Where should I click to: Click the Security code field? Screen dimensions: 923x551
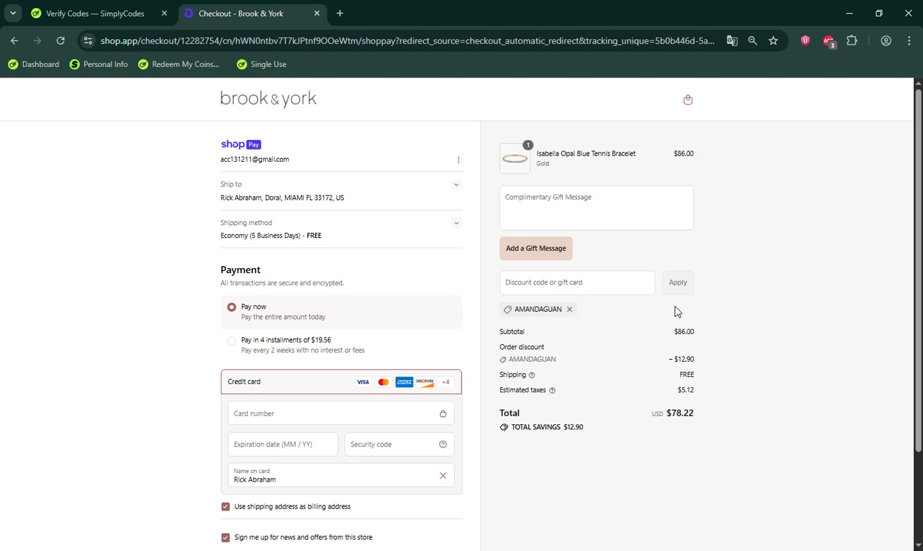[x=399, y=444]
